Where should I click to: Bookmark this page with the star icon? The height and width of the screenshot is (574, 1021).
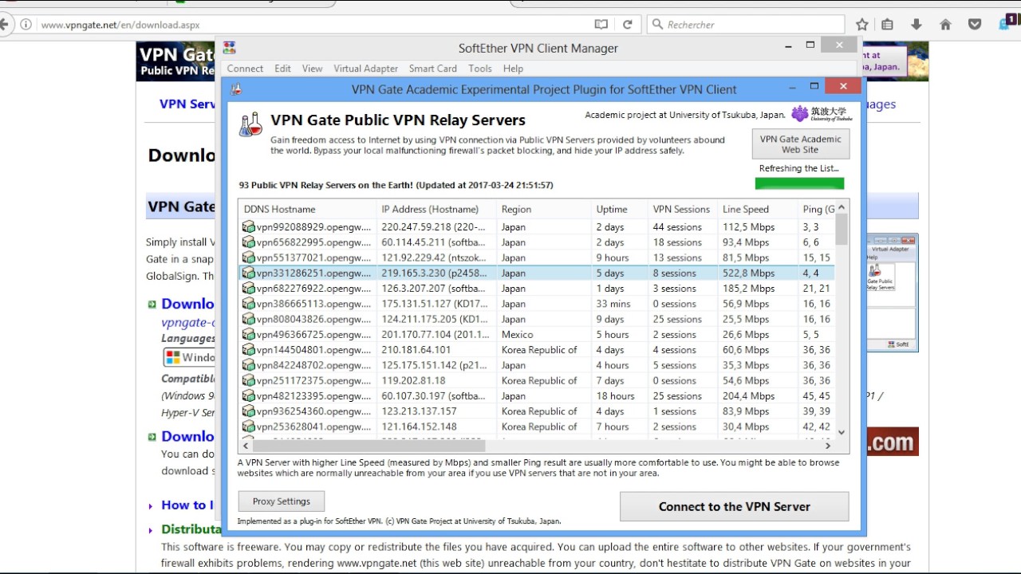861,25
